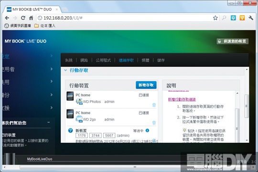Click the MyBookLiveDuo device name
258x172 pixels.
point(40,159)
